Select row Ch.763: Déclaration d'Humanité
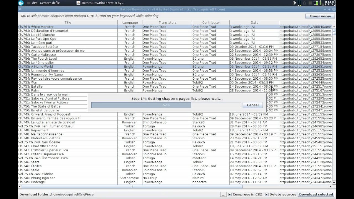This screenshot has width=354, height=199. [175, 31]
